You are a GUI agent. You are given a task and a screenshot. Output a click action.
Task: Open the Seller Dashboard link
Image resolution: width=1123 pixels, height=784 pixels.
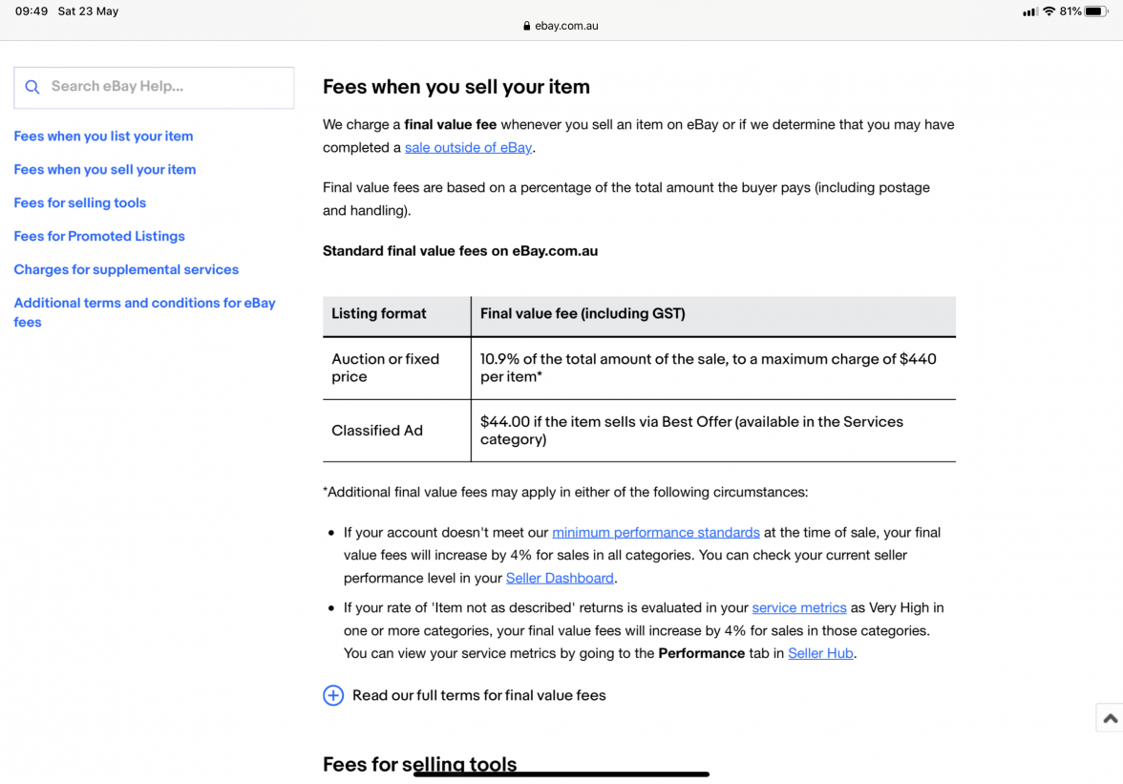coord(560,578)
